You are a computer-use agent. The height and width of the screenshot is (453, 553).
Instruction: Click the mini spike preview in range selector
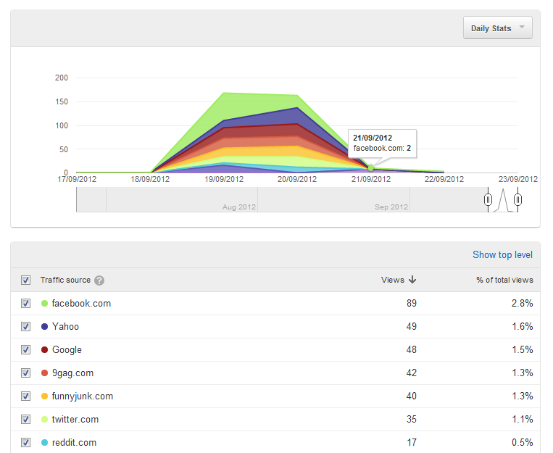[503, 200]
